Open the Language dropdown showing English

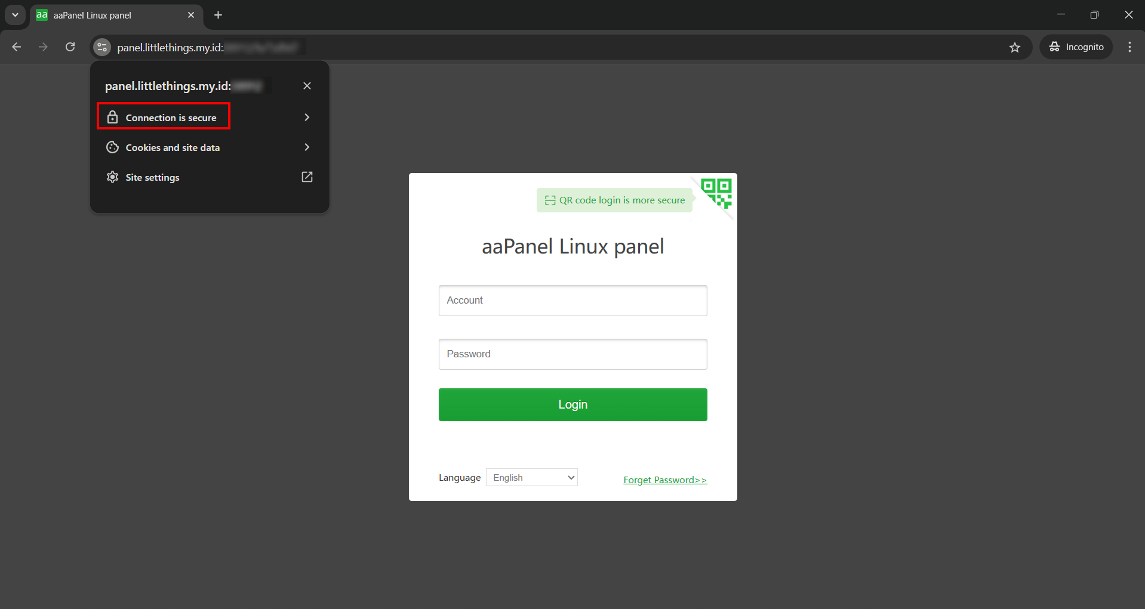point(532,477)
